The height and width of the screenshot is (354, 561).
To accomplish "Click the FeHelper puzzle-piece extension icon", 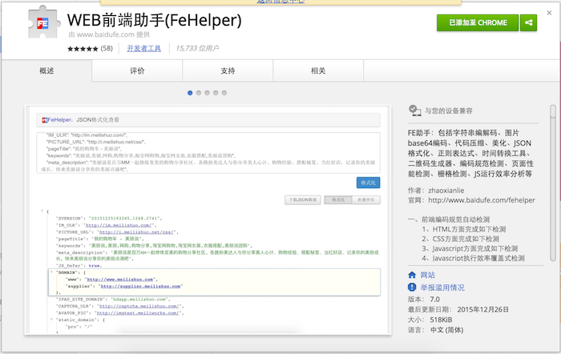I will click(x=43, y=23).
